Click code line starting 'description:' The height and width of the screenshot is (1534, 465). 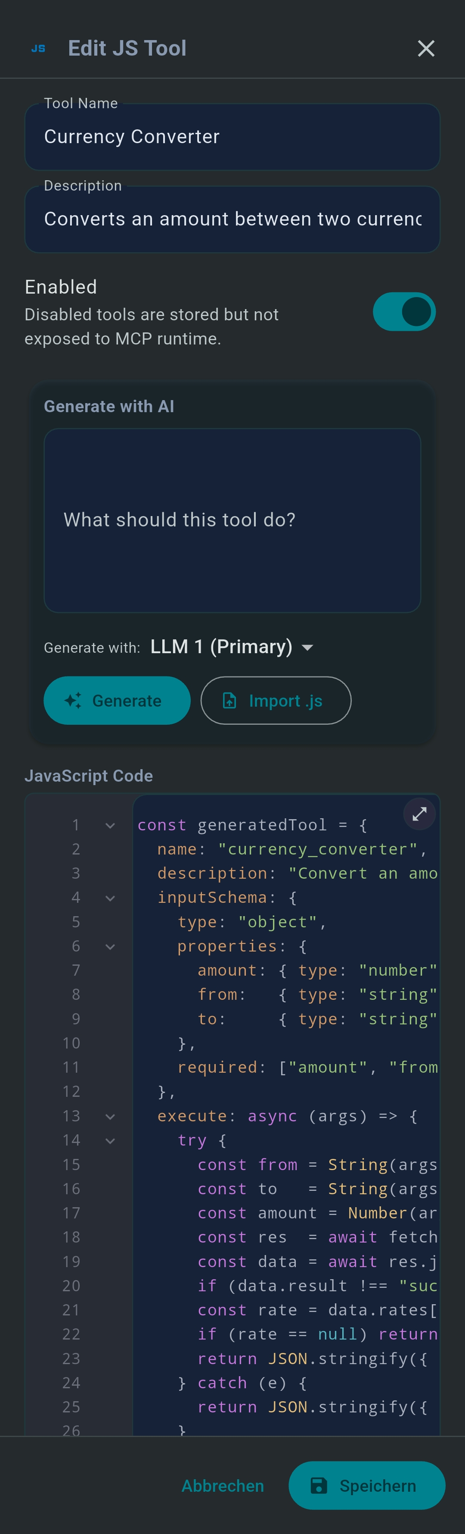coord(298,873)
